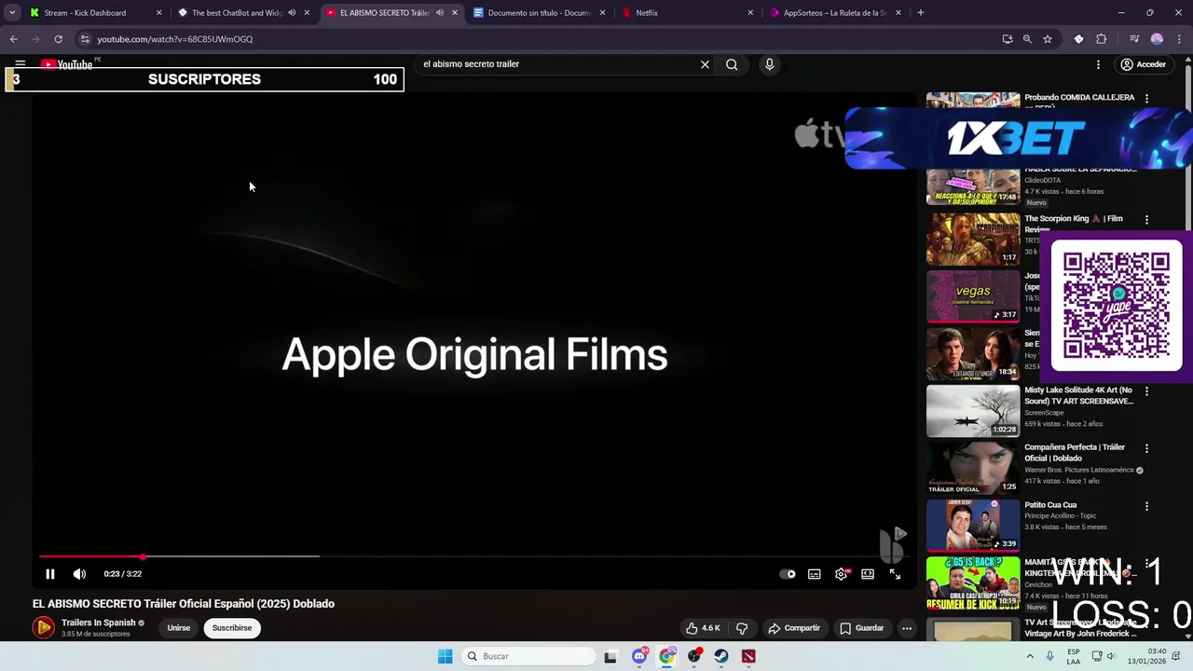
Task: Open the Chrome profile avatar
Action: tap(1157, 39)
